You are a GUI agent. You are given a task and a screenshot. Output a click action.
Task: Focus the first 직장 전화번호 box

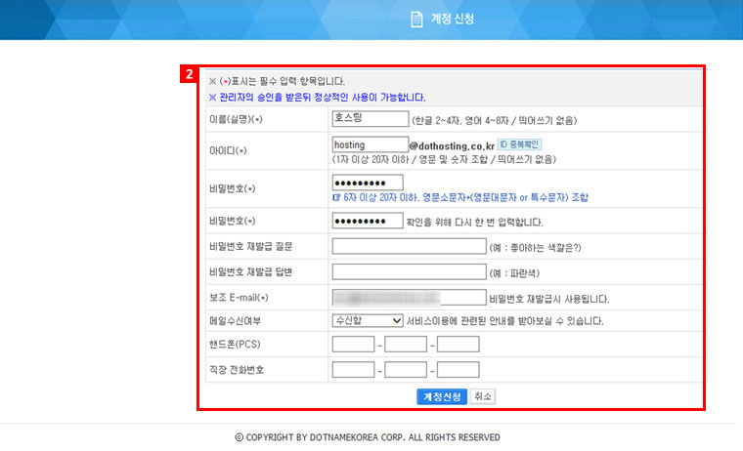(353, 369)
